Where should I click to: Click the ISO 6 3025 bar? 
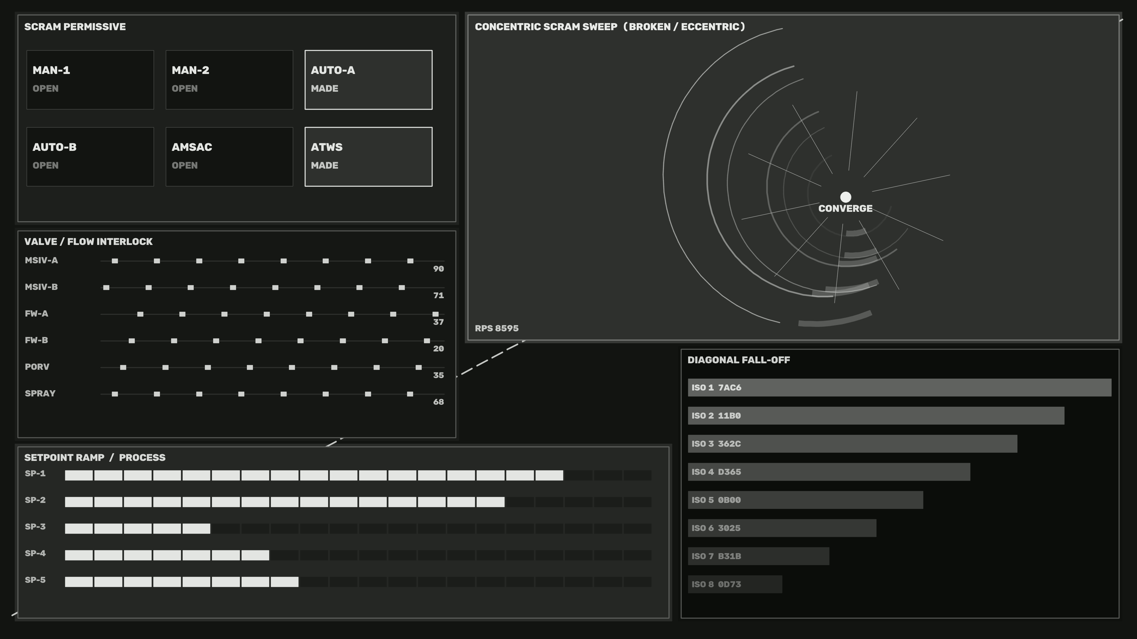pyautogui.click(x=782, y=528)
